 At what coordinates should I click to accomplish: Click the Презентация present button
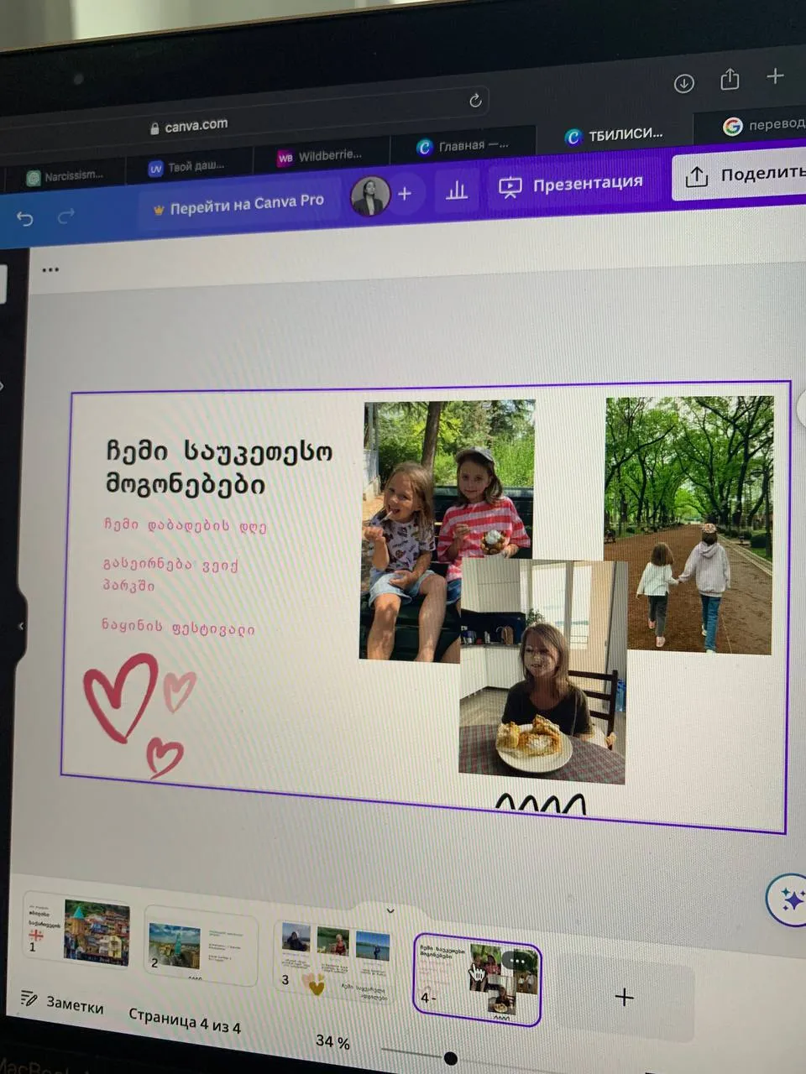point(572,185)
